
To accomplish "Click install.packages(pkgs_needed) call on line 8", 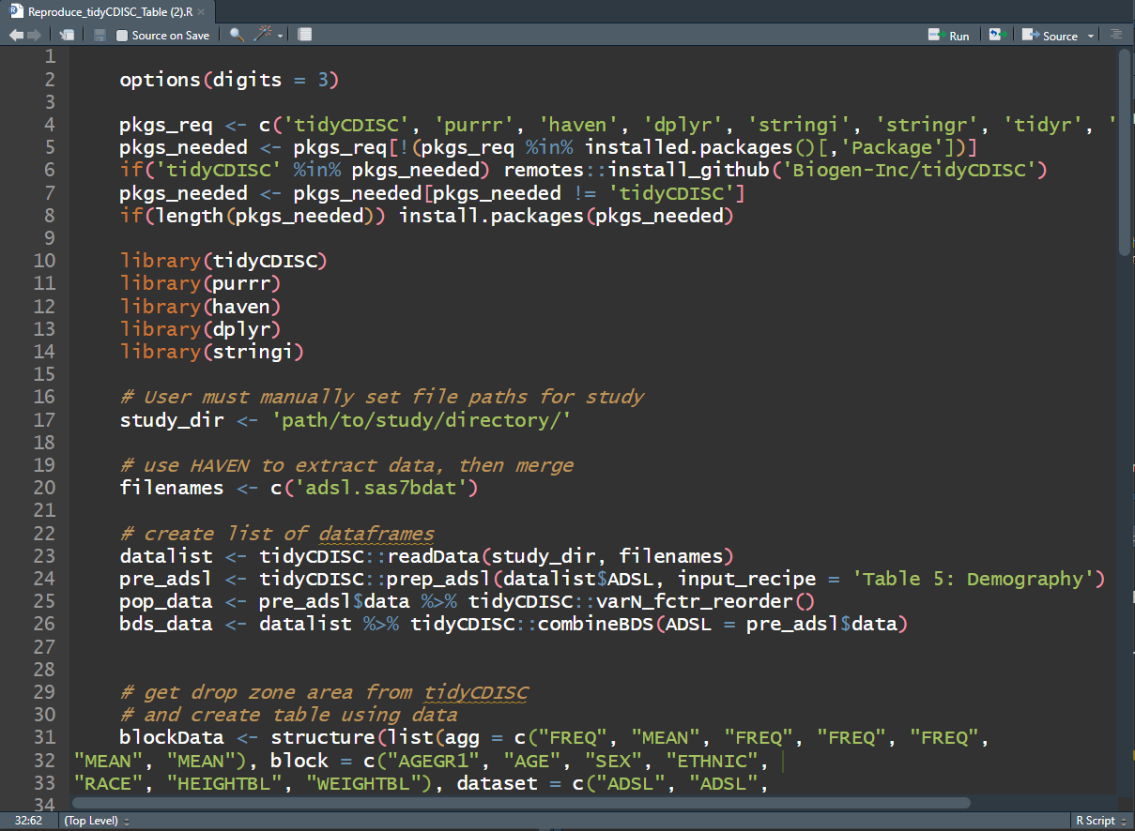I will tap(566, 216).
